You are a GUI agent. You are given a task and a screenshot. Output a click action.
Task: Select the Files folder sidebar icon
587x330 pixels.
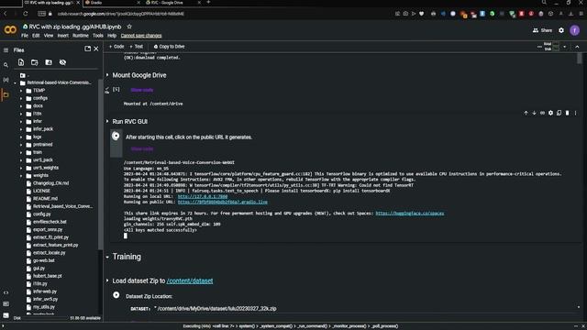coord(6,95)
